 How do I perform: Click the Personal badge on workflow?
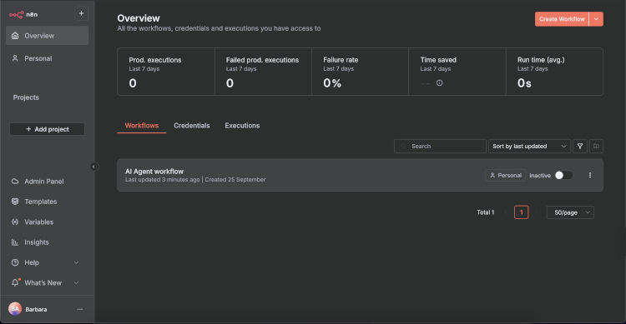[x=506, y=176]
